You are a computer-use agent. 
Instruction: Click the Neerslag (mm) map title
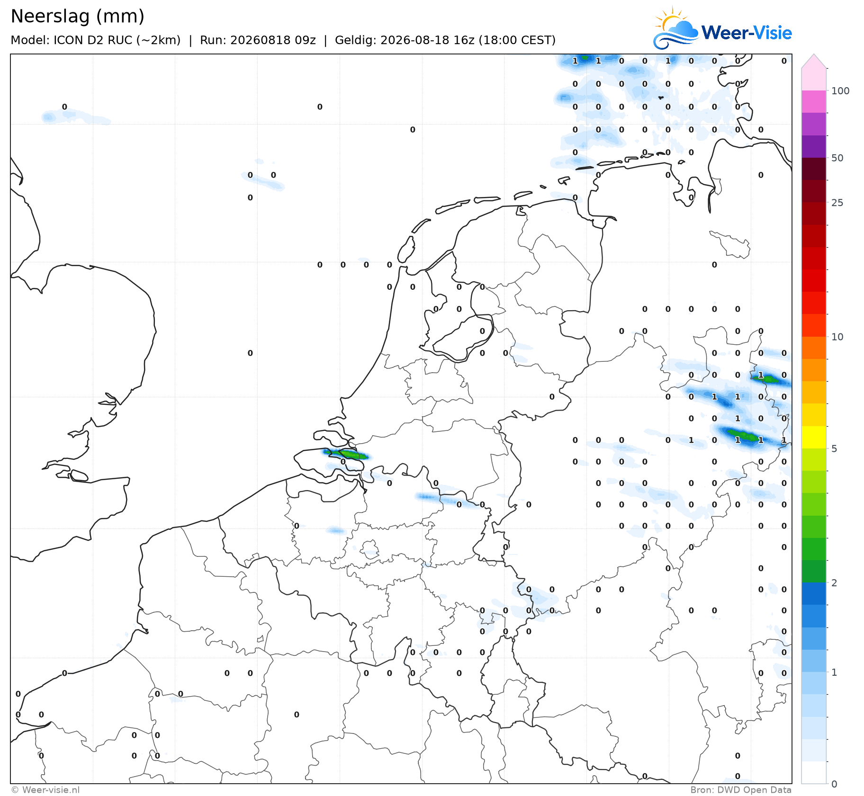tap(78, 17)
